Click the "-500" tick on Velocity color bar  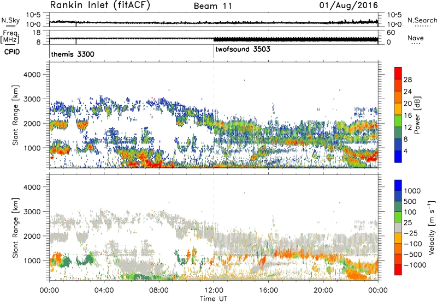click(413, 255)
